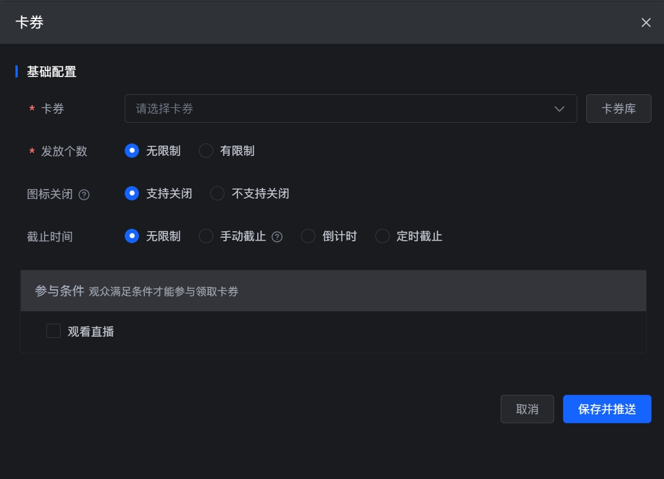Screen dimensions: 664x479
Task: Click the help icon beside 手动截止
Action: pyautogui.click(x=277, y=237)
